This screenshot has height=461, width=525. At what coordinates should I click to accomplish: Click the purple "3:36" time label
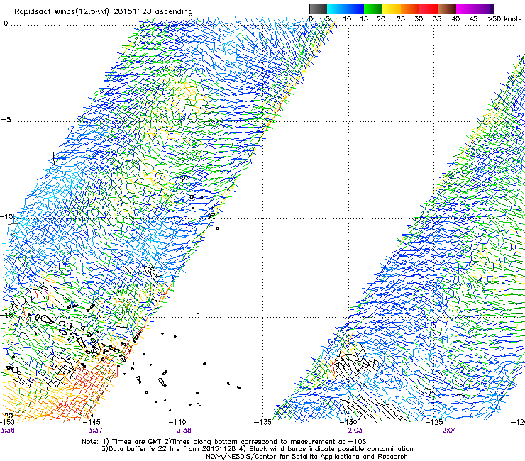pyautogui.click(x=7, y=431)
